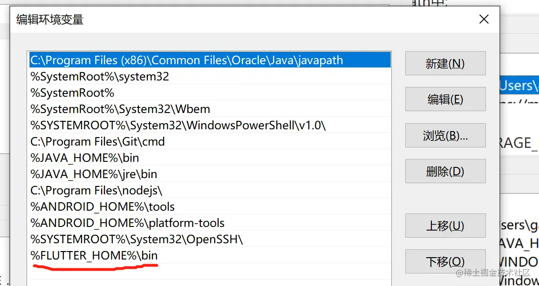Screen dimensions: 539x286
Task: Select the %ANDROID_HOME%\platform-tools entry
Action: click(127, 223)
